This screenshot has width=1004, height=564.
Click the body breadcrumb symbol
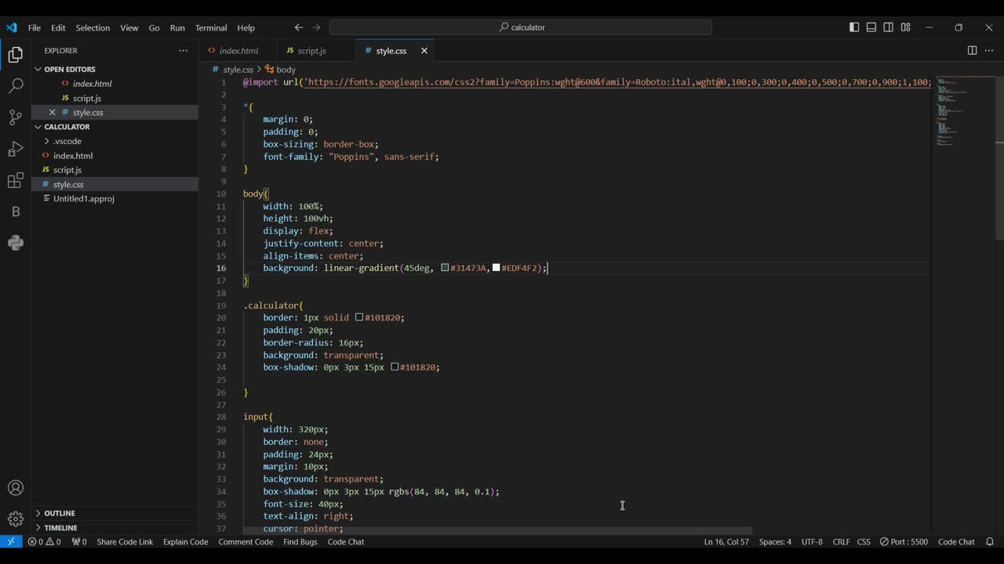tap(280, 70)
